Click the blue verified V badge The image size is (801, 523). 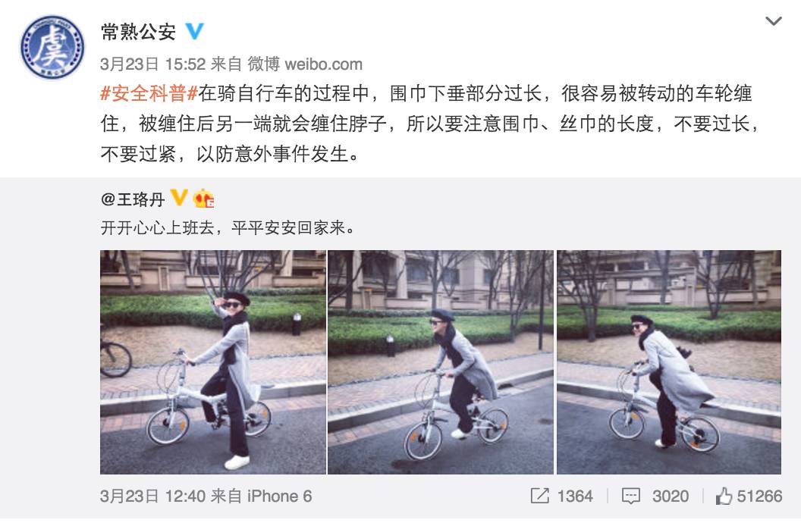[194, 31]
